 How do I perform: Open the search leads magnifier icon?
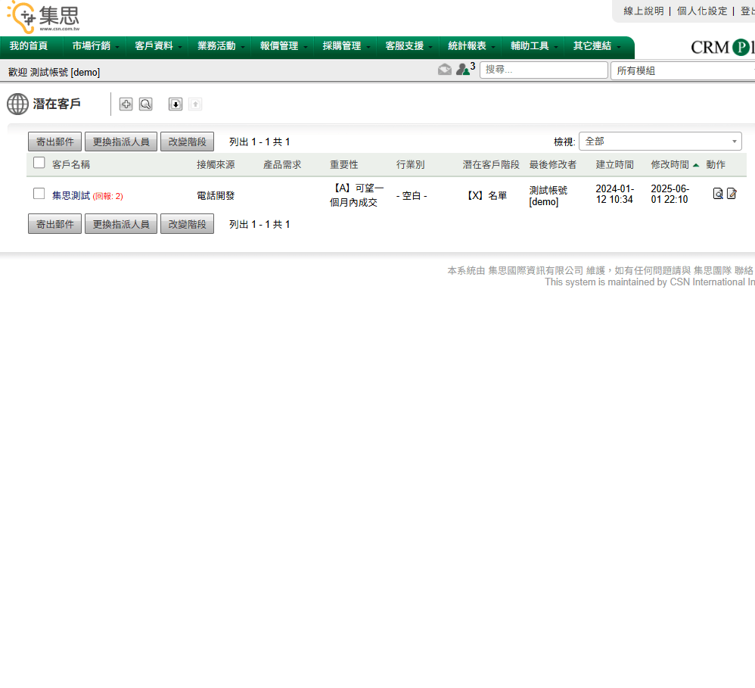pyautogui.click(x=145, y=104)
